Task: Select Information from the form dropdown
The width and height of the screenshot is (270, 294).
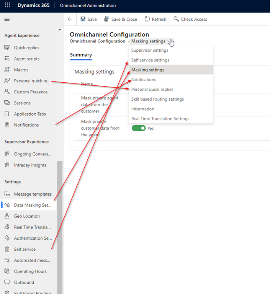Action: pos(171,109)
